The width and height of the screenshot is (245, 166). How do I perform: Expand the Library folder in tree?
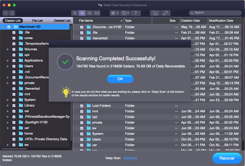pyautogui.click(x=8, y=105)
